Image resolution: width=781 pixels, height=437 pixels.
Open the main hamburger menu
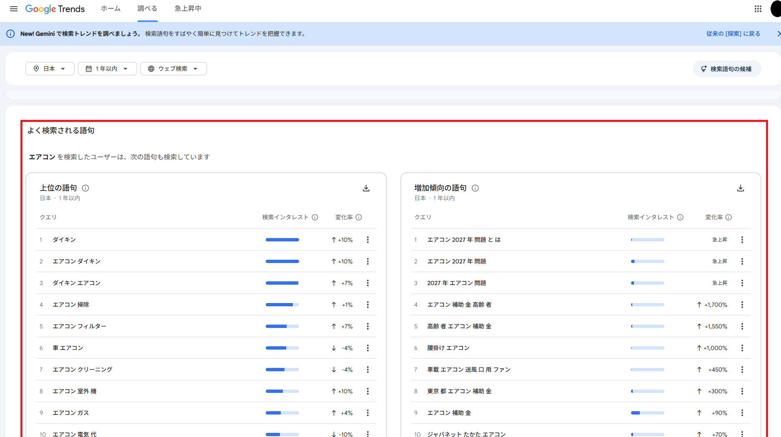pos(14,9)
